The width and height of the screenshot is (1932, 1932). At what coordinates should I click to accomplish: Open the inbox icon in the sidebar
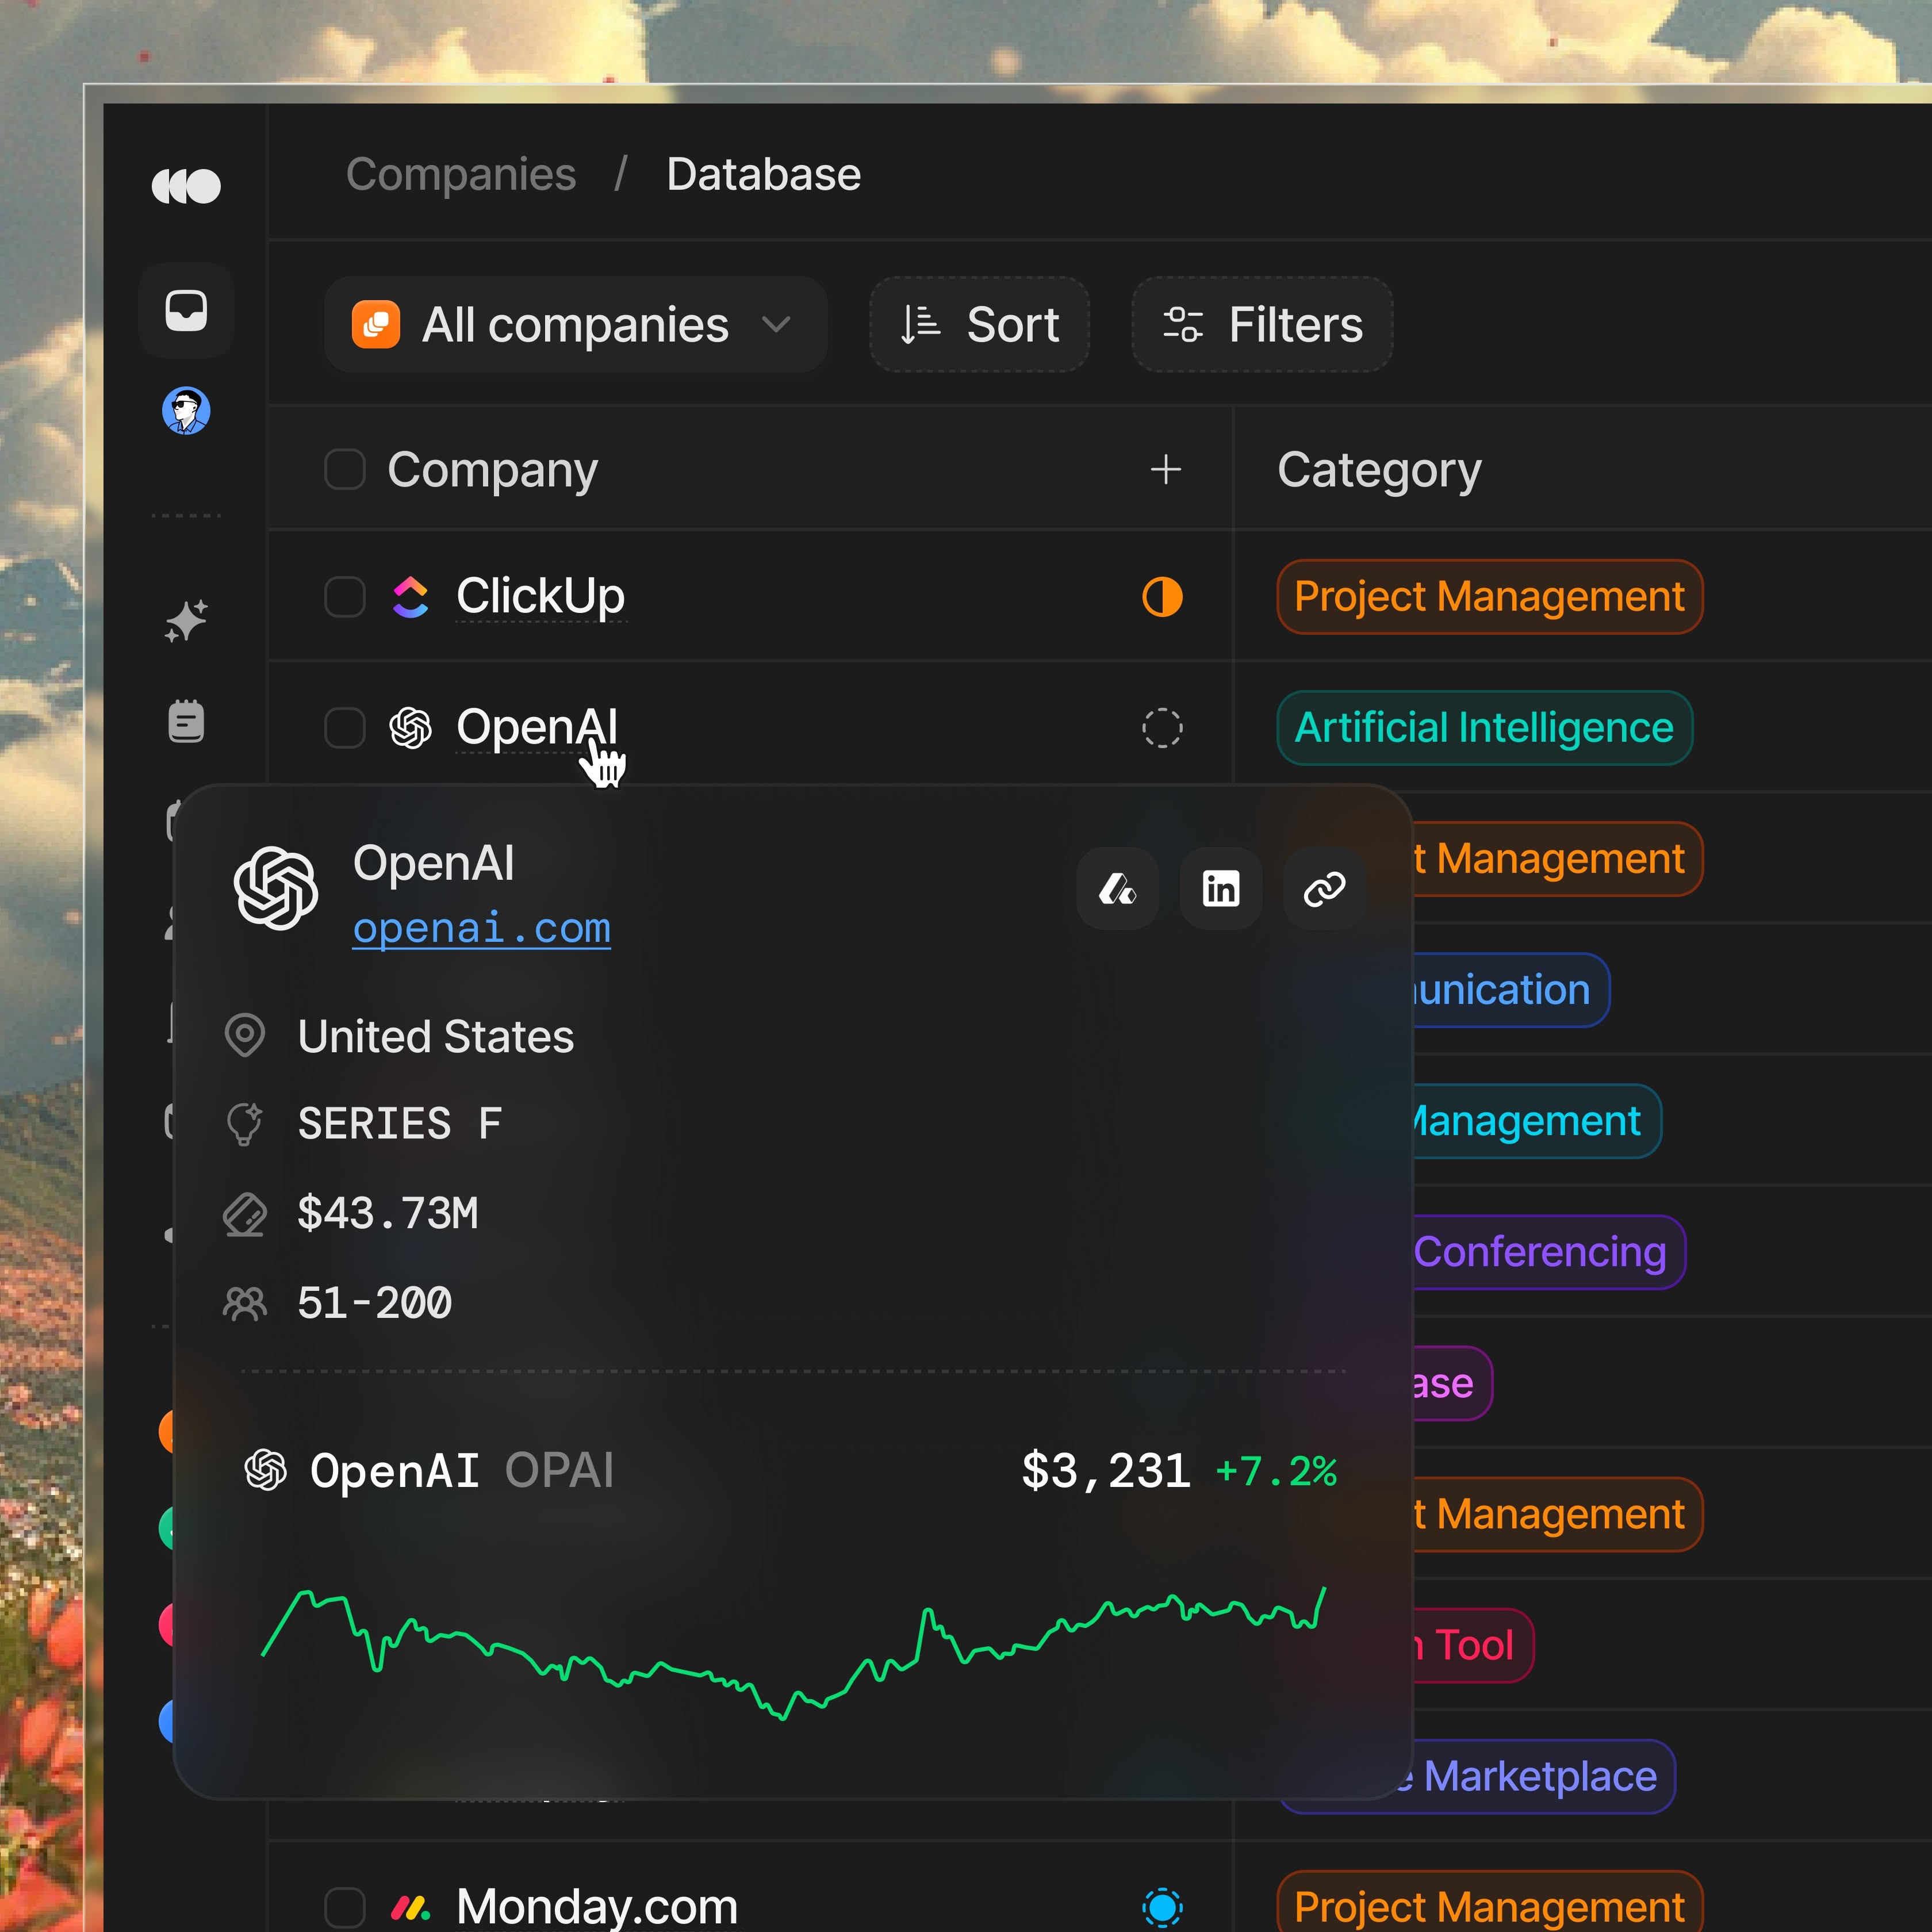tap(186, 311)
